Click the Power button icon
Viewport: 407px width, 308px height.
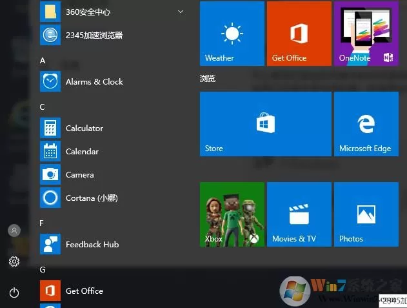click(x=14, y=293)
